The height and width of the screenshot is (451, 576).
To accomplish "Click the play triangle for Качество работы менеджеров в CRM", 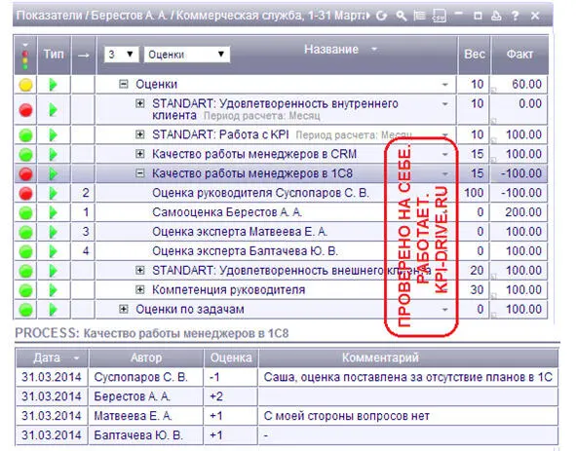I will point(53,154).
